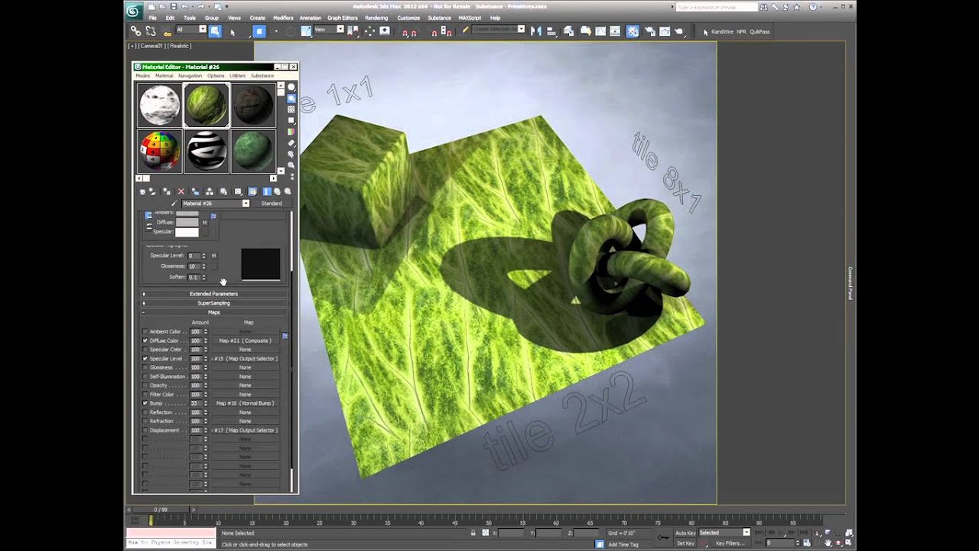Click the Rectangular Selection Region tool
This screenshot has height=551, width=979.
[259, 31]
